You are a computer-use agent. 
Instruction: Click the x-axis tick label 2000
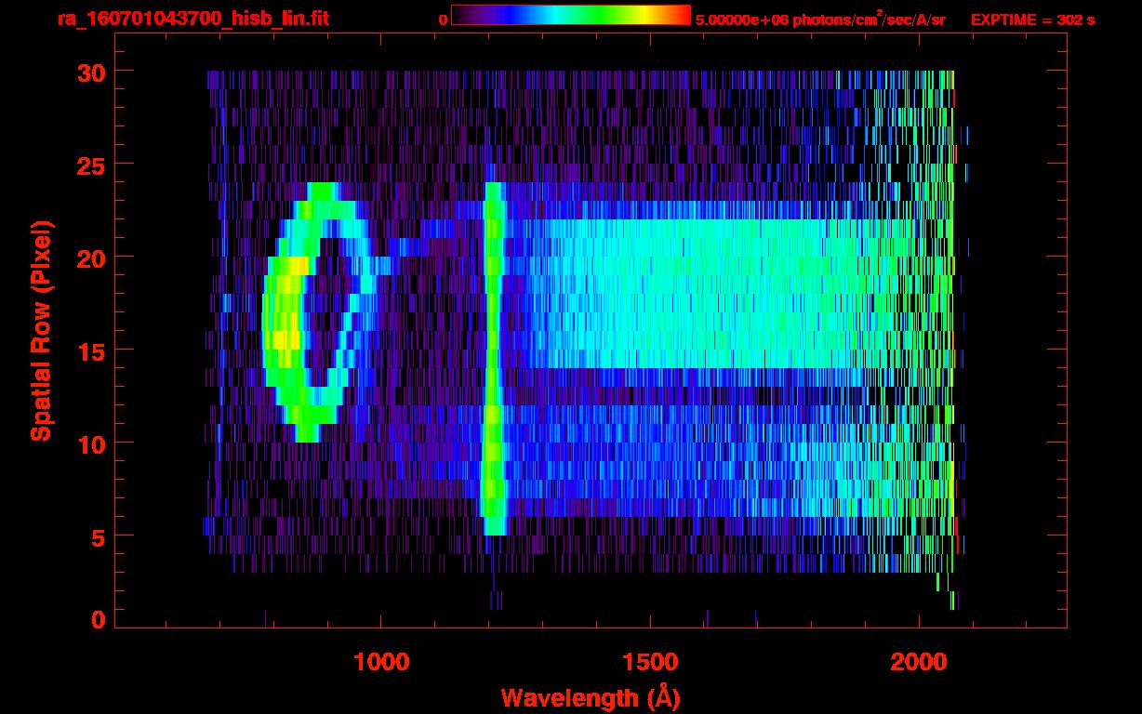click(919, 662)
